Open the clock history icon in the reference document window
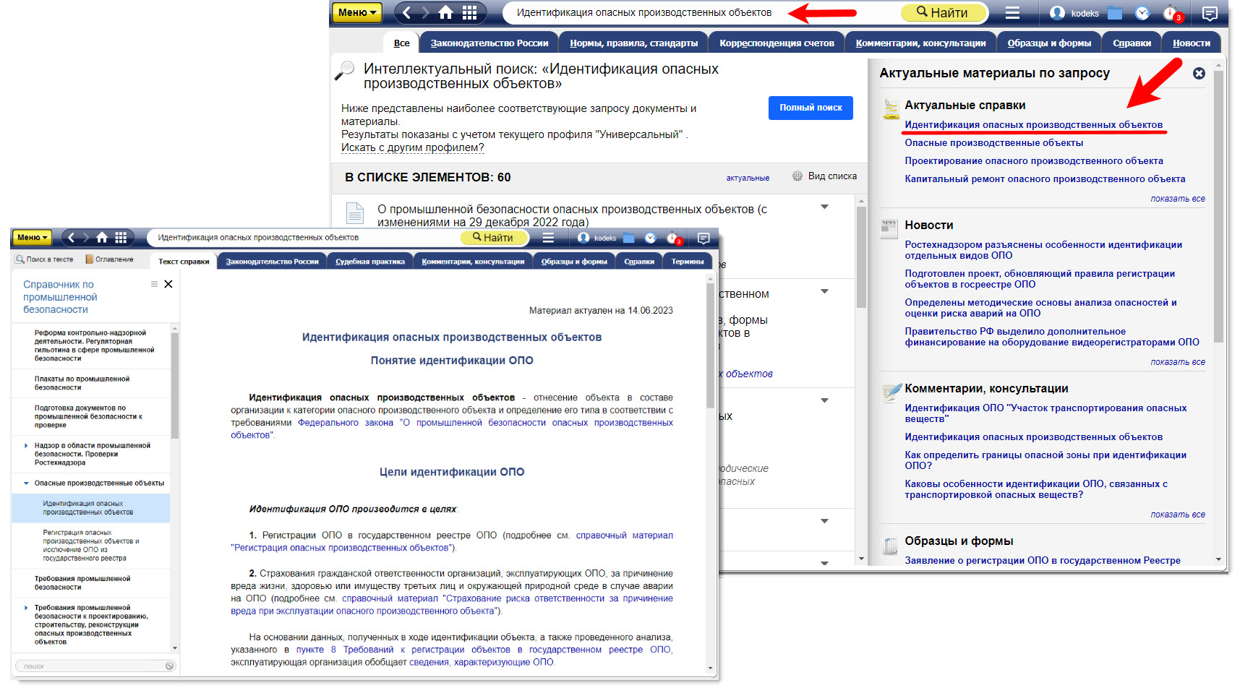This screenshot has width=1240, height=688. pos(650,238)
